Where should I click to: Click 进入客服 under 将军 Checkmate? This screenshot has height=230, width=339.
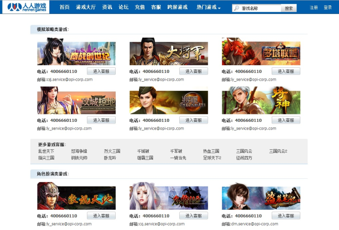(194, 120)
